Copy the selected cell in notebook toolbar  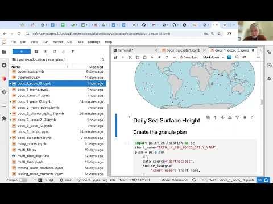[138, 57]
